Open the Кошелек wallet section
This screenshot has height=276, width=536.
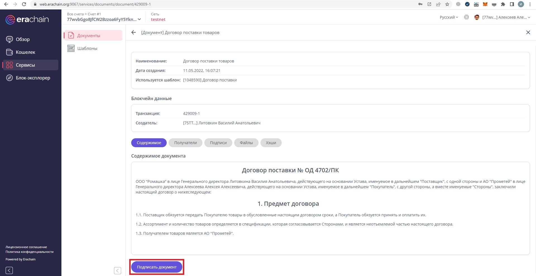[25, 52]
